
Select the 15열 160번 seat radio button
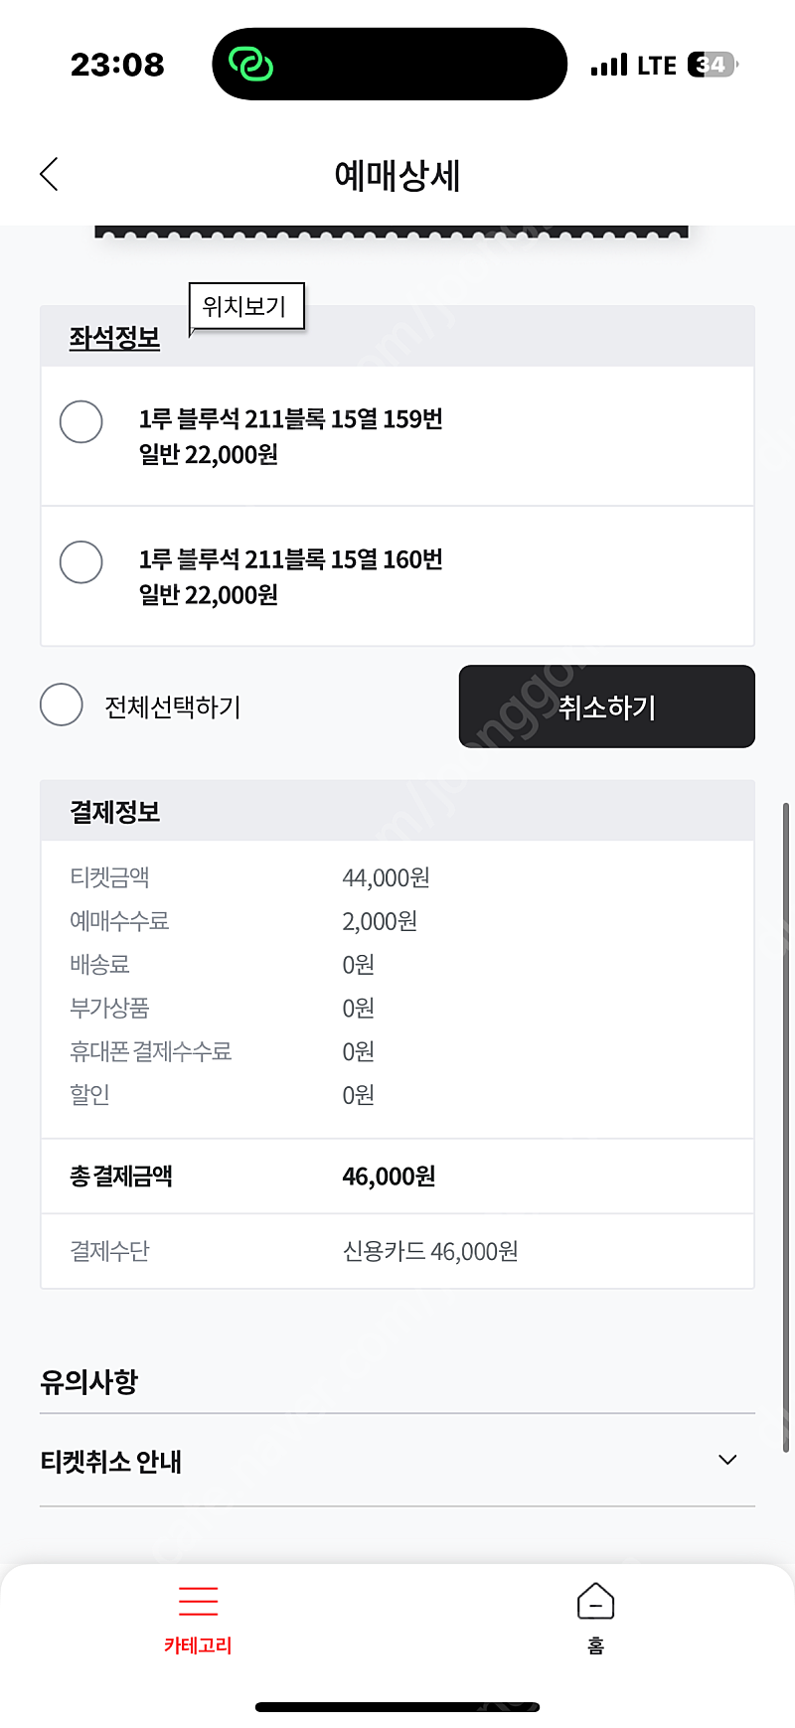click(x=81, y=562)
